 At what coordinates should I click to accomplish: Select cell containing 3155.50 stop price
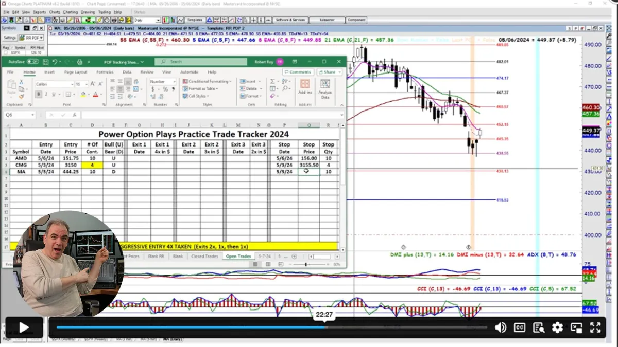(309, 165)
